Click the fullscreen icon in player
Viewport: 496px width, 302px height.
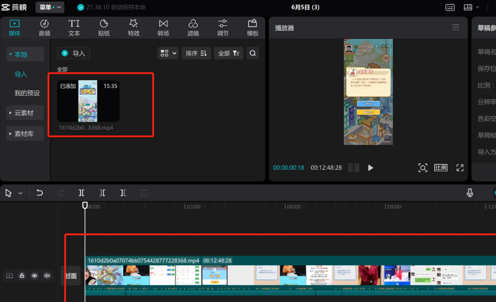[460, 168]
